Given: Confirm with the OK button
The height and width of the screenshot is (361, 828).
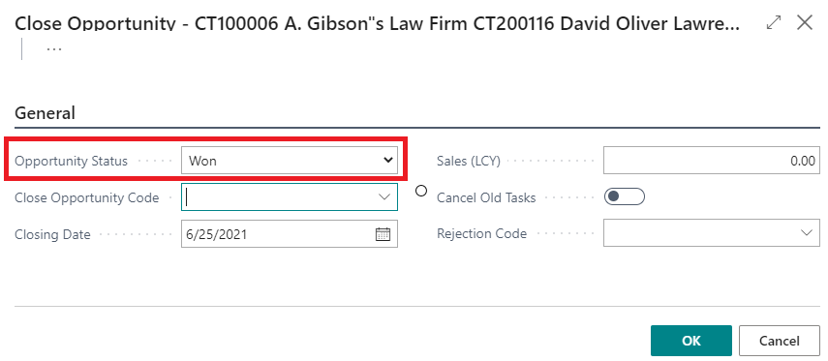Looking at the screenshot, I should coord(691,341).
